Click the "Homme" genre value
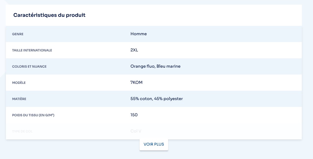The image size is (313, 159). [x=139, y=34]
